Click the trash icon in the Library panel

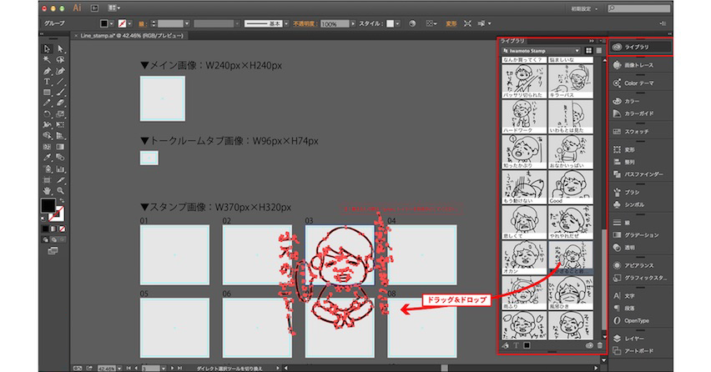pyautogui.click(x=600, y=345)
